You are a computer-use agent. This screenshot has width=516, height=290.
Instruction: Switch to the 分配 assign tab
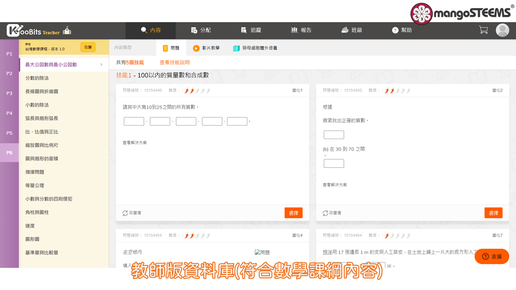(201, 30)
